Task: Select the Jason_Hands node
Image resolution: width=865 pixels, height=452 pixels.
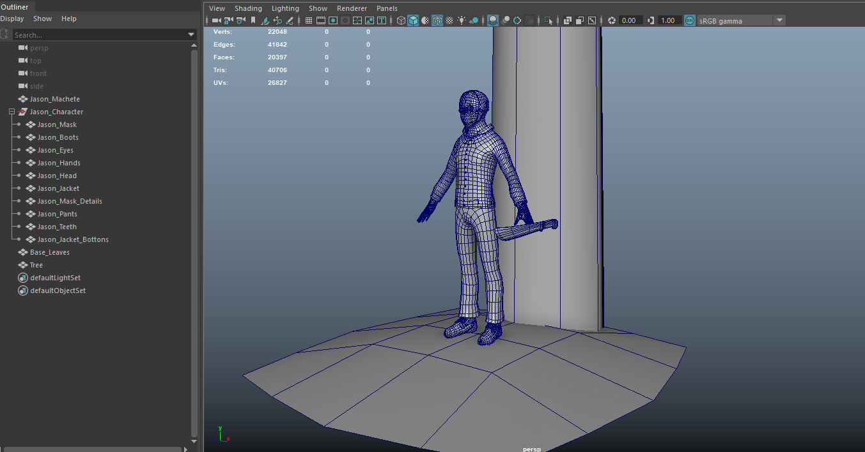Action: coord(59,163)
